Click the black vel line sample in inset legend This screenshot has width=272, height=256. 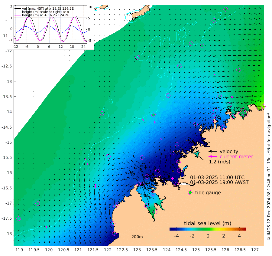tap(18, 8)
